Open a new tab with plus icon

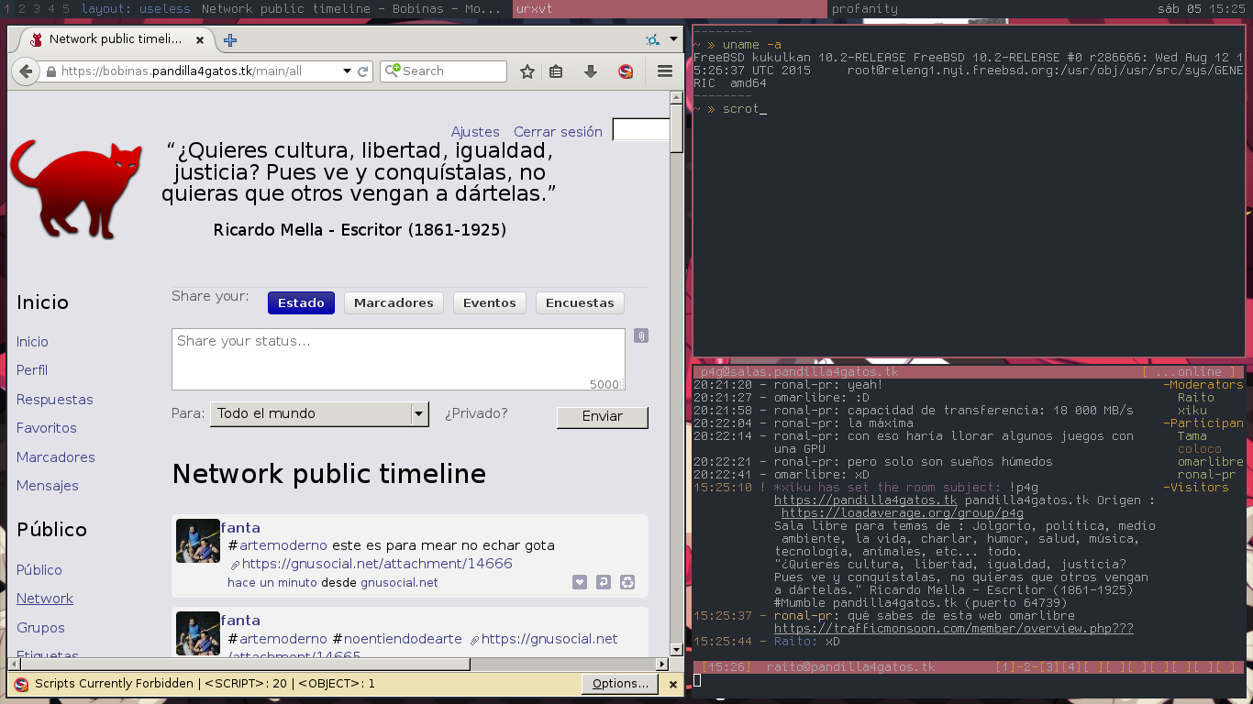pyautogui.click(x=230, y=40)
